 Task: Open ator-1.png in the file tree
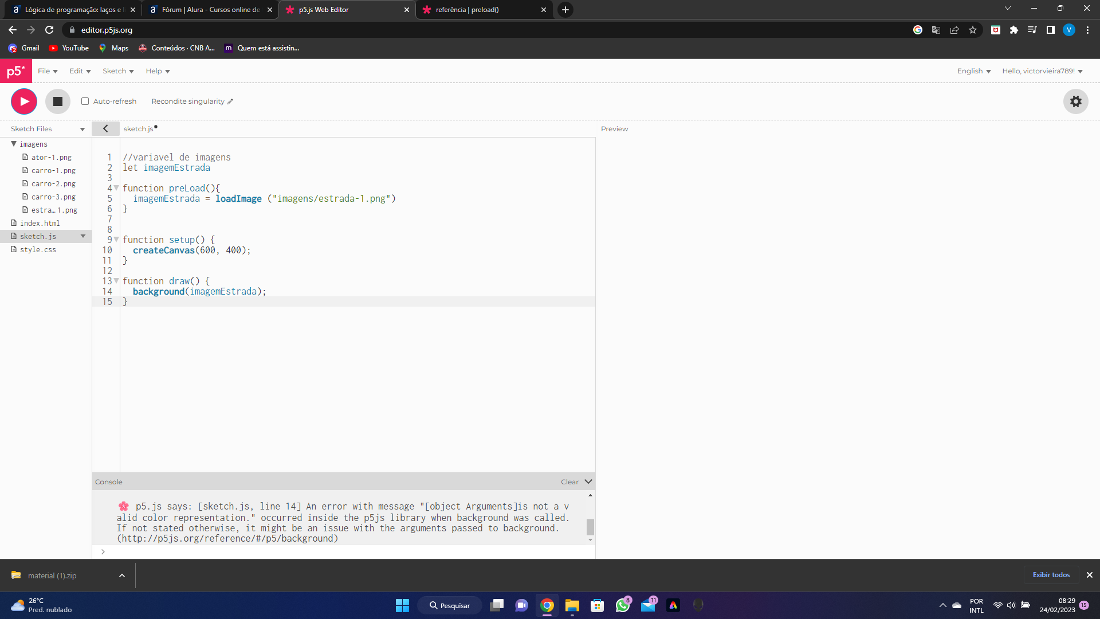[51, 157]
